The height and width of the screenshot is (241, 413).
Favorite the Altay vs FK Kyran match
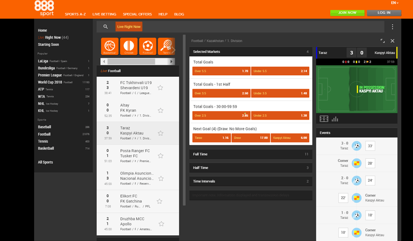point(161,110)
